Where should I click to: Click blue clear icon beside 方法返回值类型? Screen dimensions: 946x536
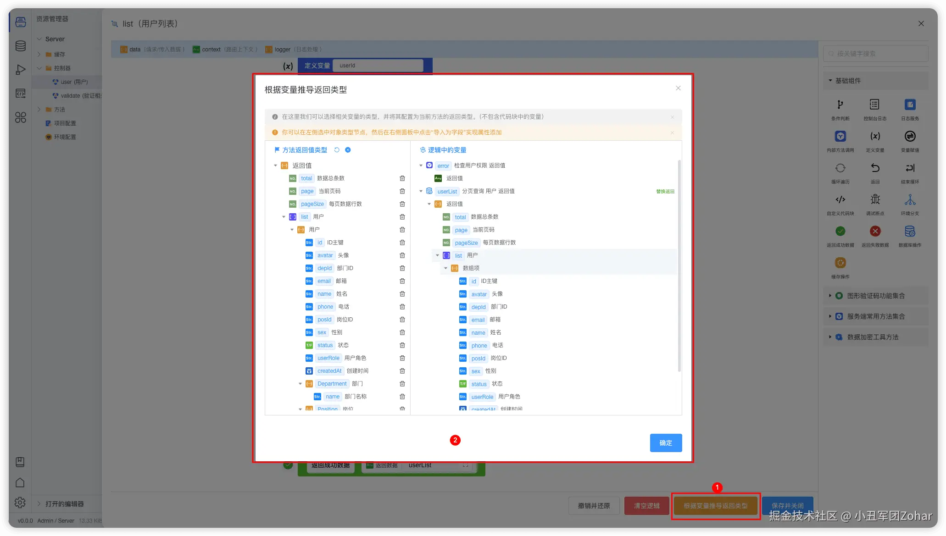point(348,150)
